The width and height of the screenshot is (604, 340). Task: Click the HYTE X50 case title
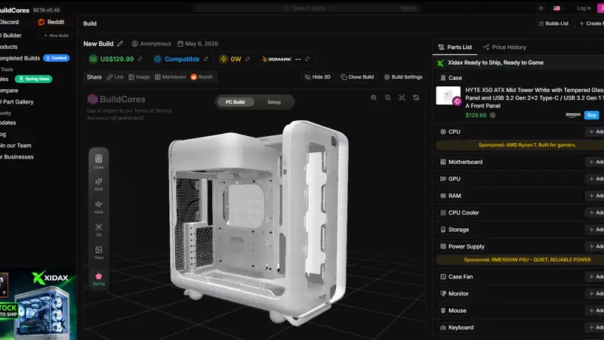tap(535, 98)
